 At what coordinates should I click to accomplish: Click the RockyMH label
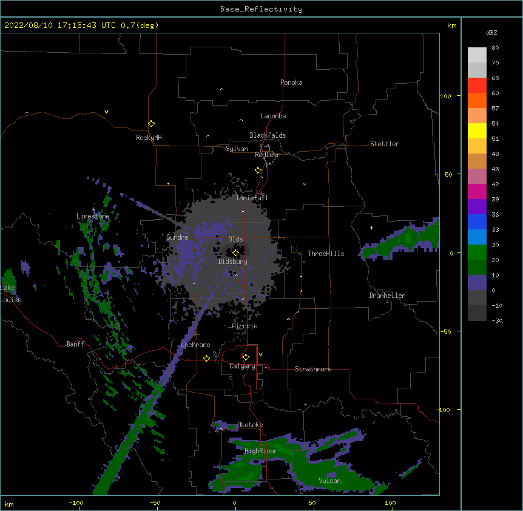coord(149,138)
